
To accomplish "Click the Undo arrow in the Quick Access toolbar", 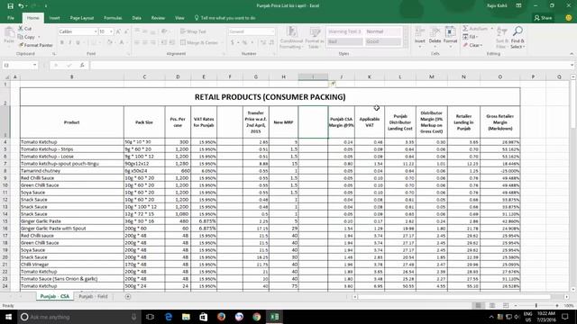I will click(21, 6).
